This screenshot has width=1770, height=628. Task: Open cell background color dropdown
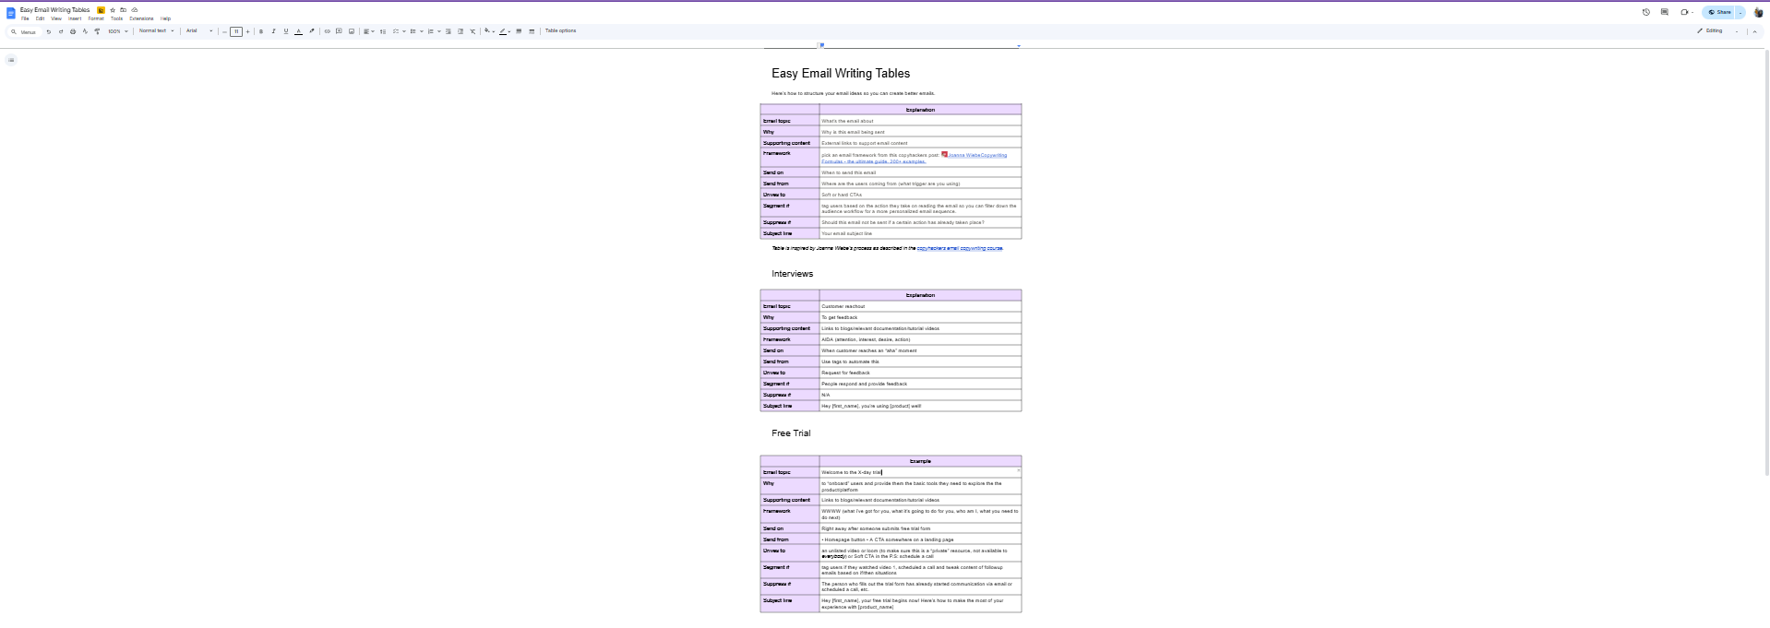489,31
